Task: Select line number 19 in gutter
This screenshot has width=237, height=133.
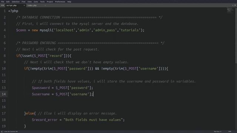Action: click(x=4, y=126)
